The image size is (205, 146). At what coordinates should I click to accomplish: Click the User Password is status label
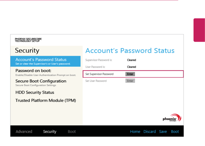point(96,67)
